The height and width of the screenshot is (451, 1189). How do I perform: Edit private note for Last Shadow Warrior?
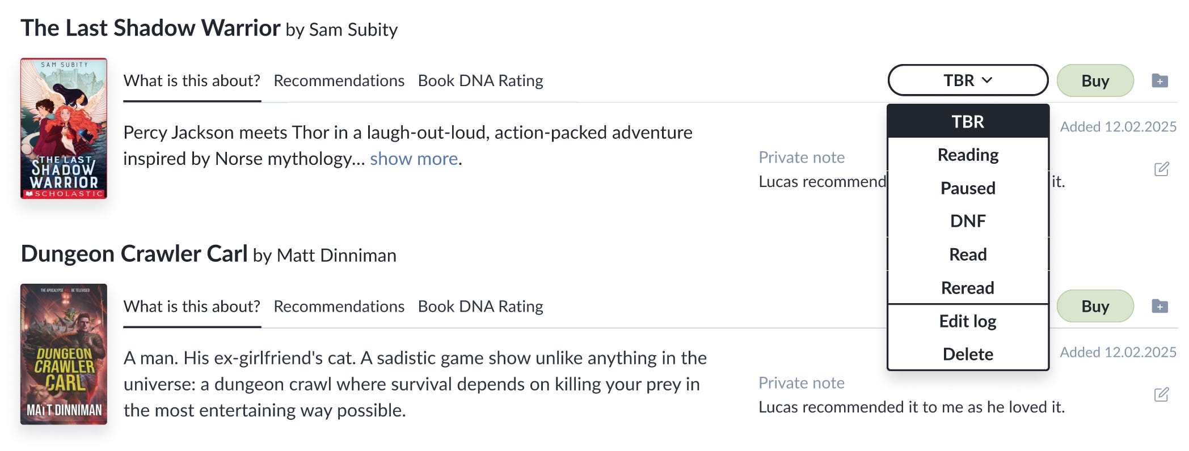(1161, 169)
